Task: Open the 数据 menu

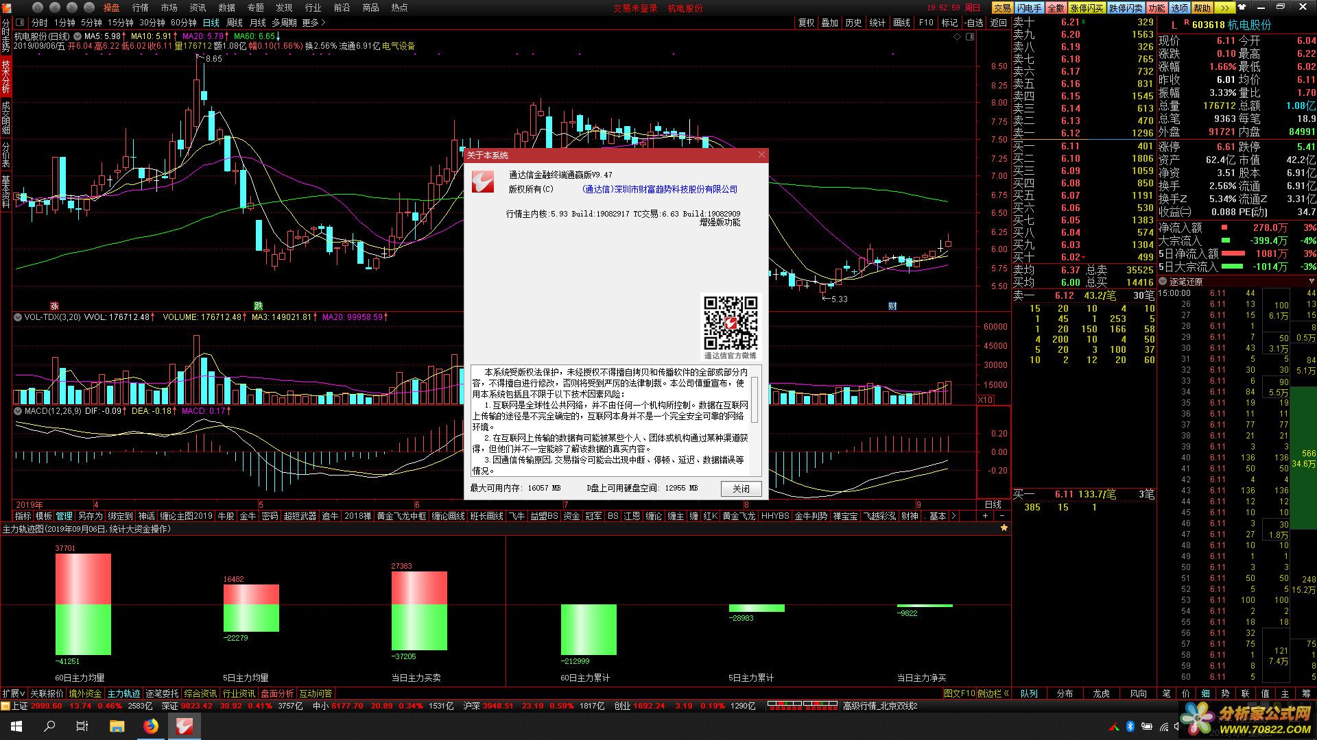Action: click(227, 8)
